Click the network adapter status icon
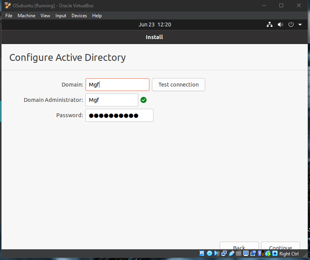The width and height of the screenshot is (310, 260). coord(224,253)
